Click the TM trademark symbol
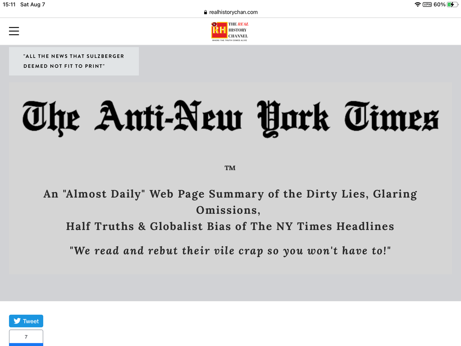The image size is (461, 346). pyautogui.click(x=230, y=168)
